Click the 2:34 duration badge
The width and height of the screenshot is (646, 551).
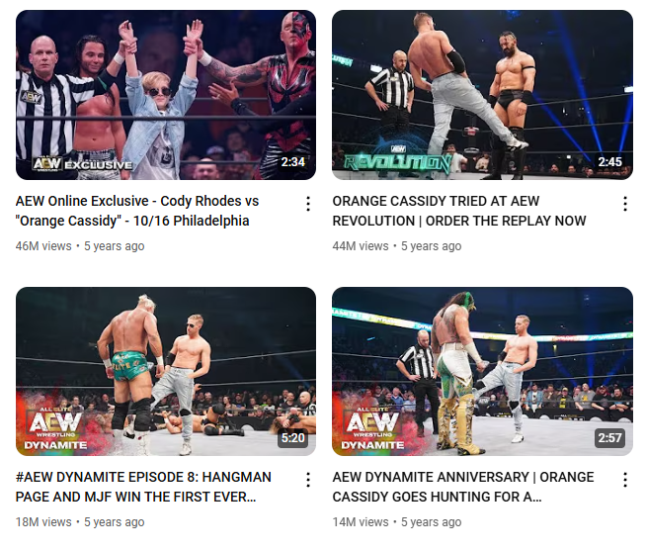293,162
